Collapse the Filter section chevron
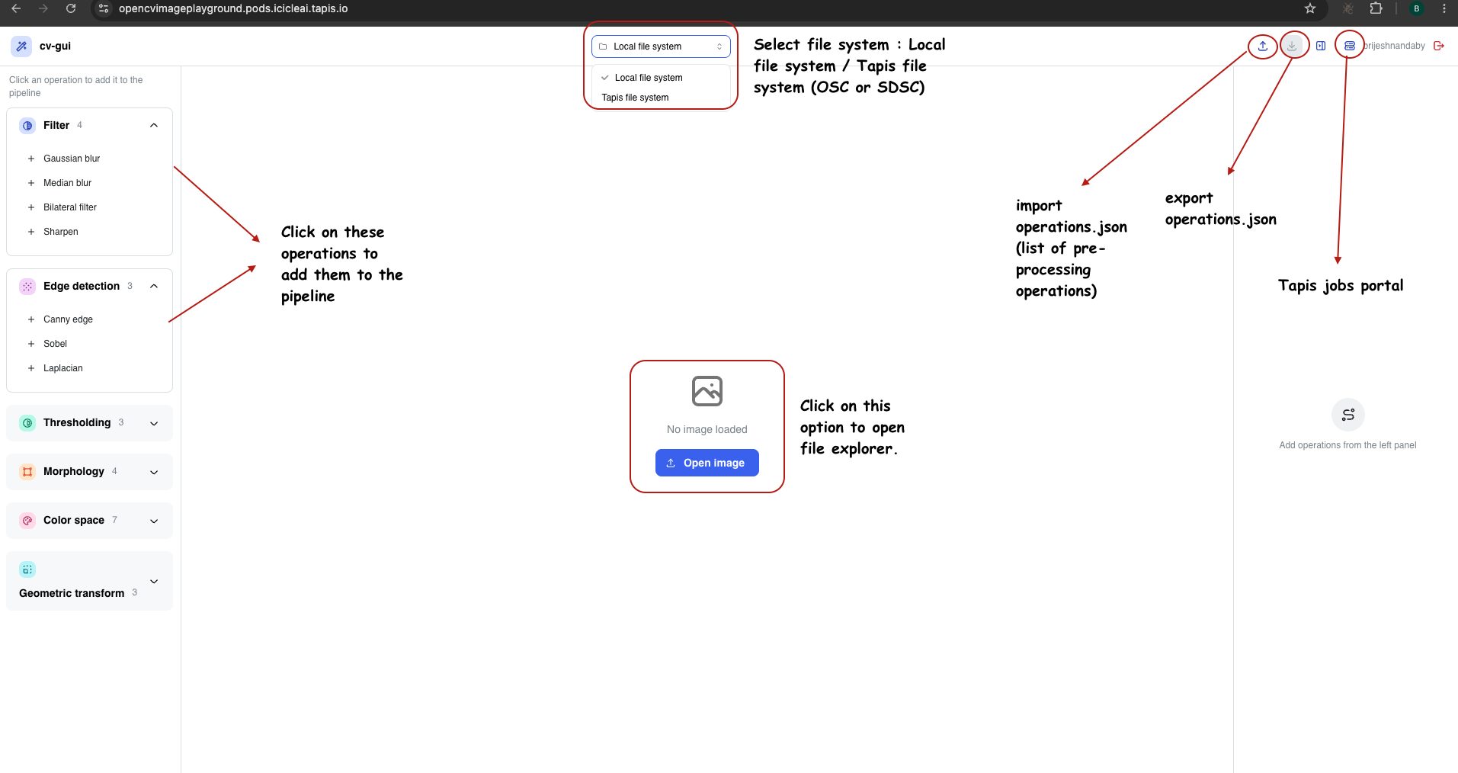 (154, 125)
